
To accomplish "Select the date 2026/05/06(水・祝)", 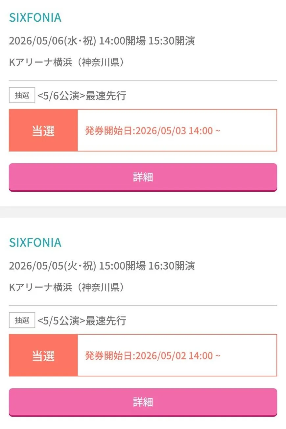I will point(53,41).
